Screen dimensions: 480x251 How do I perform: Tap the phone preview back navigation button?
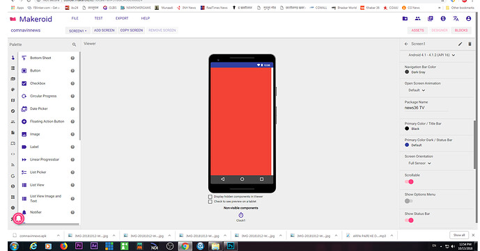pos(222,179)
